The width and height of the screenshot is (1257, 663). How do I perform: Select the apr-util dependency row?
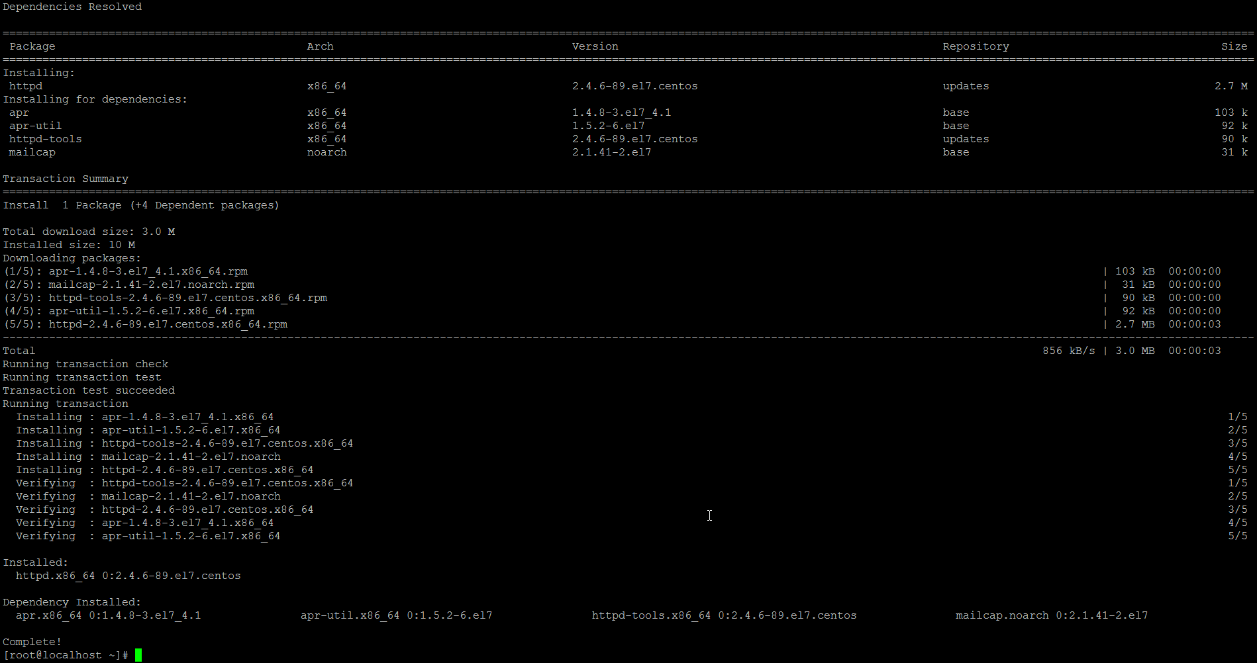tap(36, 126)
